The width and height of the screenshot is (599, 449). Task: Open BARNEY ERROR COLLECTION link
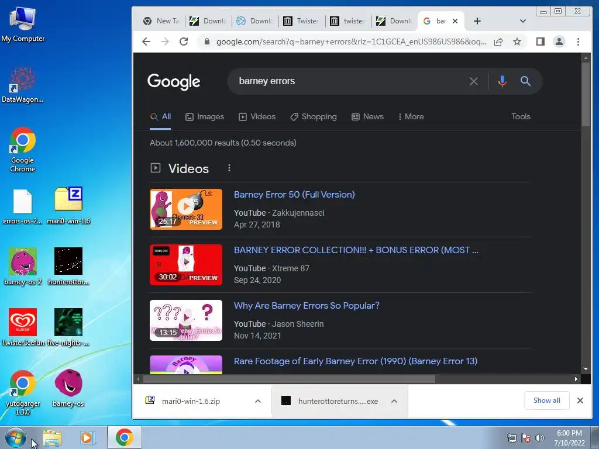coord(356,250)
